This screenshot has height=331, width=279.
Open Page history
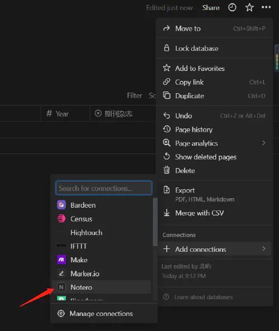(214, 129)
